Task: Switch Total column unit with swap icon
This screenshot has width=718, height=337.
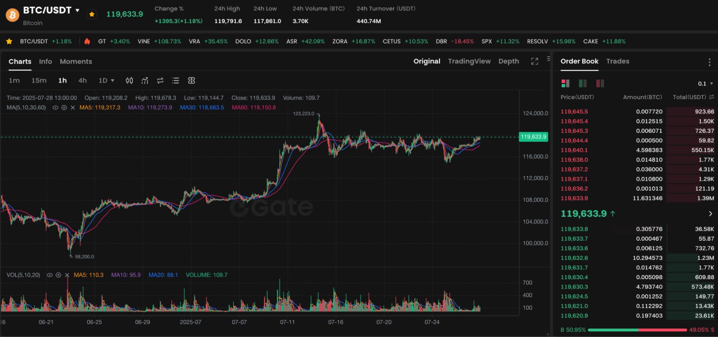Action: point(712,97)
